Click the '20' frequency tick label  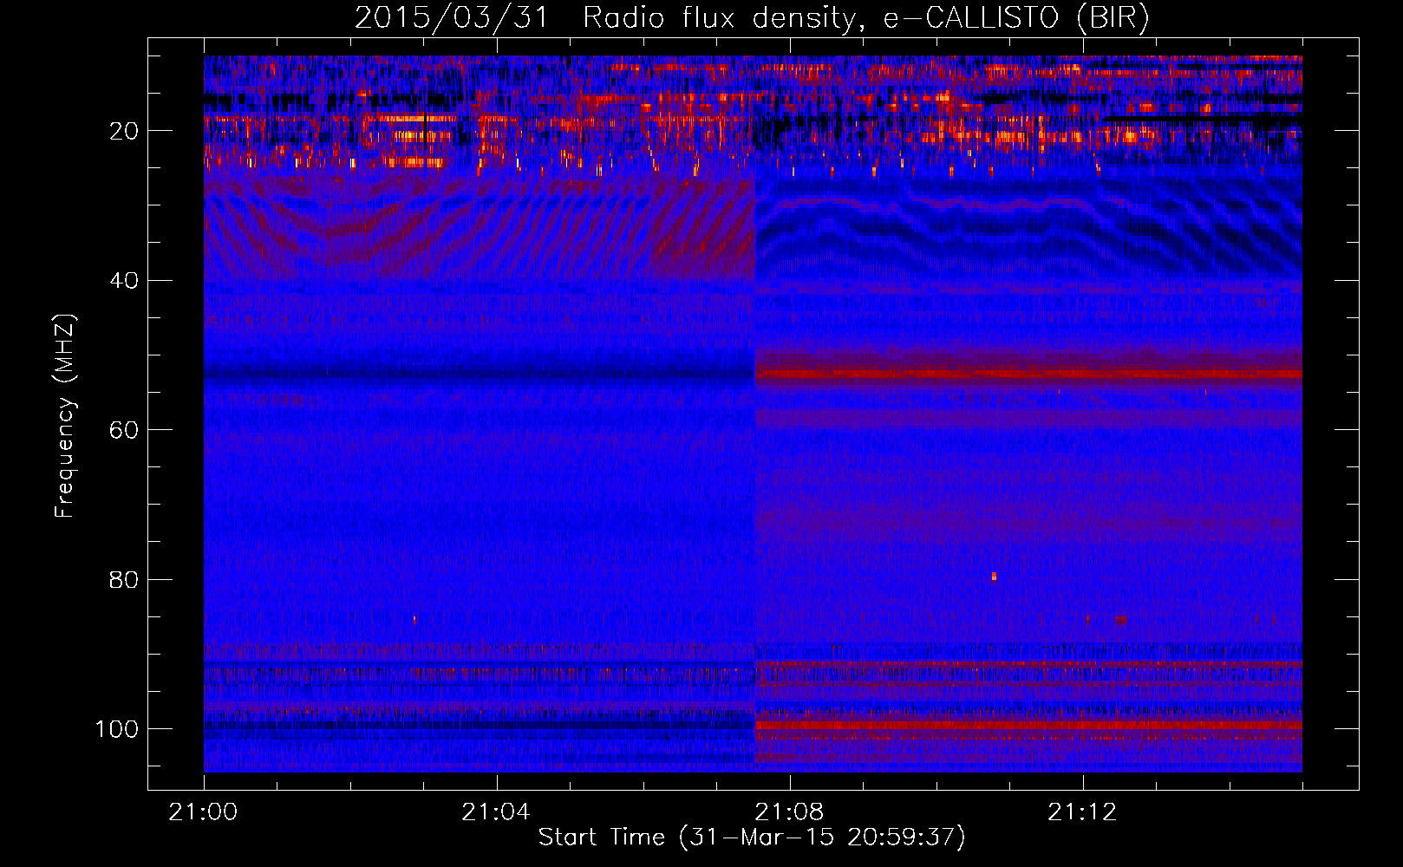(125, 131)
